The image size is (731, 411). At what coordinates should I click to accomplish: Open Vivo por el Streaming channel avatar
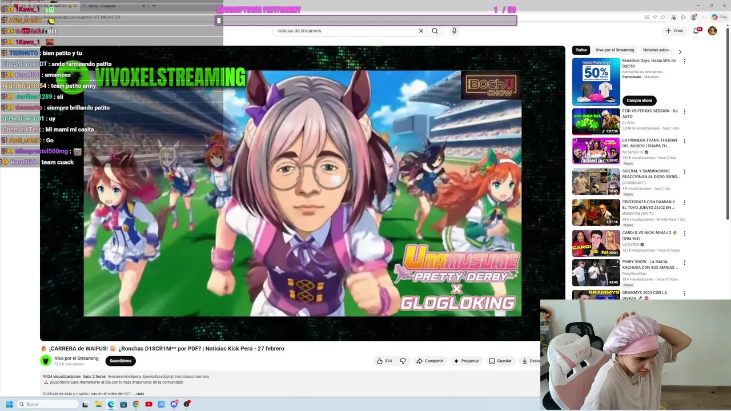coord(46,361)
